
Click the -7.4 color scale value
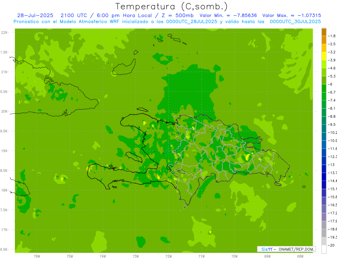332,100
